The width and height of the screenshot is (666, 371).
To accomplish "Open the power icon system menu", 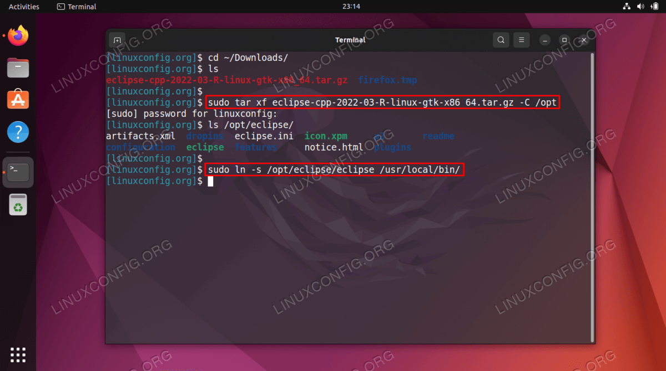I will [x=654, y=7].
